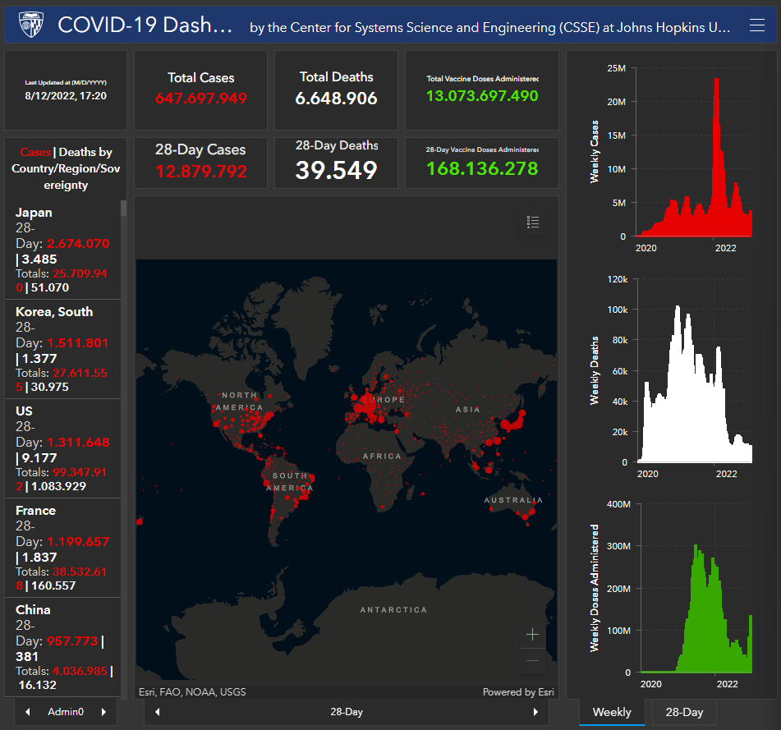
Task: Switch to the Weekly charts tab
Action: point(612,712)
